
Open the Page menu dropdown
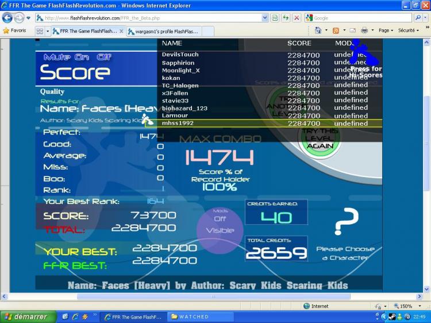tap(386, 30)
